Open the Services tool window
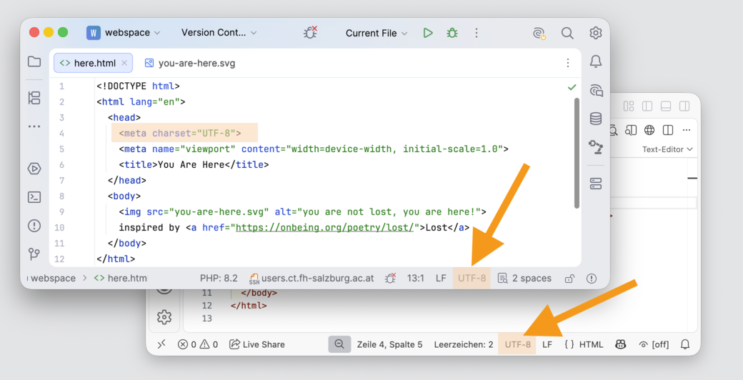 (34, 169)
